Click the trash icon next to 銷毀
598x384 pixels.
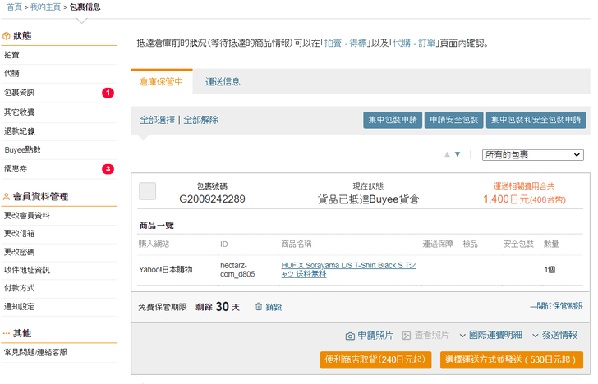(x=259, y=306)
